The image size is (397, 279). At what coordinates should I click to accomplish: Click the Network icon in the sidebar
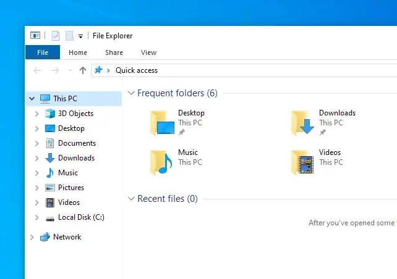tap(45, 237)
